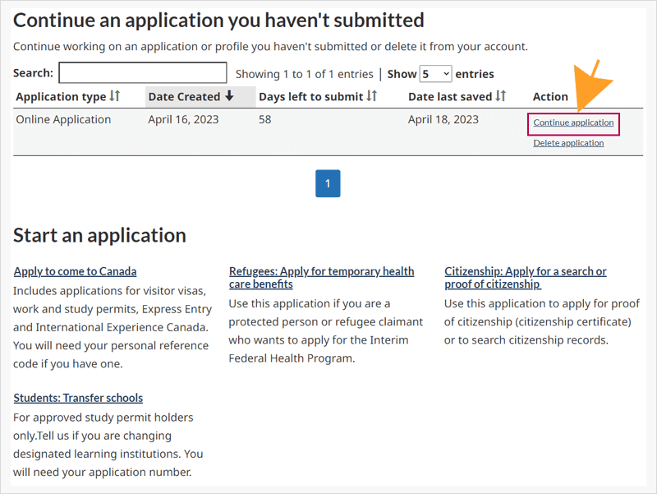657x494 pixels.
Task: Click the Search input field
Action: point(143,73)
